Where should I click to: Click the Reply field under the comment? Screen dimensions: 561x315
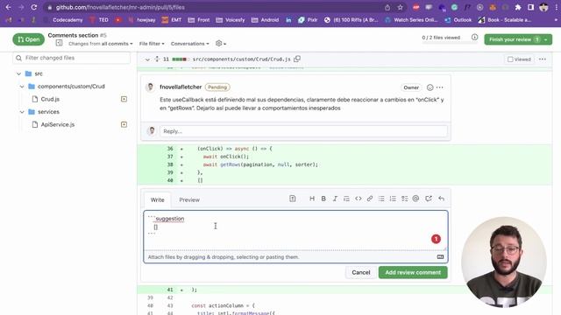tap(303, 131)
